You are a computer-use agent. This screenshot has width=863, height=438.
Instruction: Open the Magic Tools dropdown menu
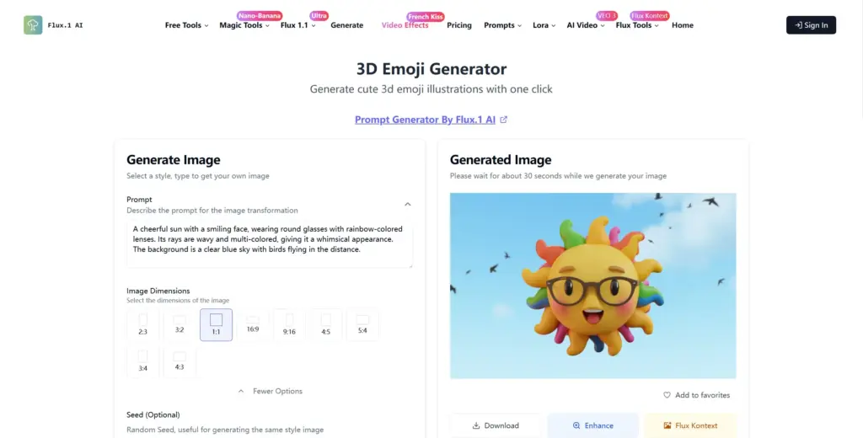coord(244,25)
